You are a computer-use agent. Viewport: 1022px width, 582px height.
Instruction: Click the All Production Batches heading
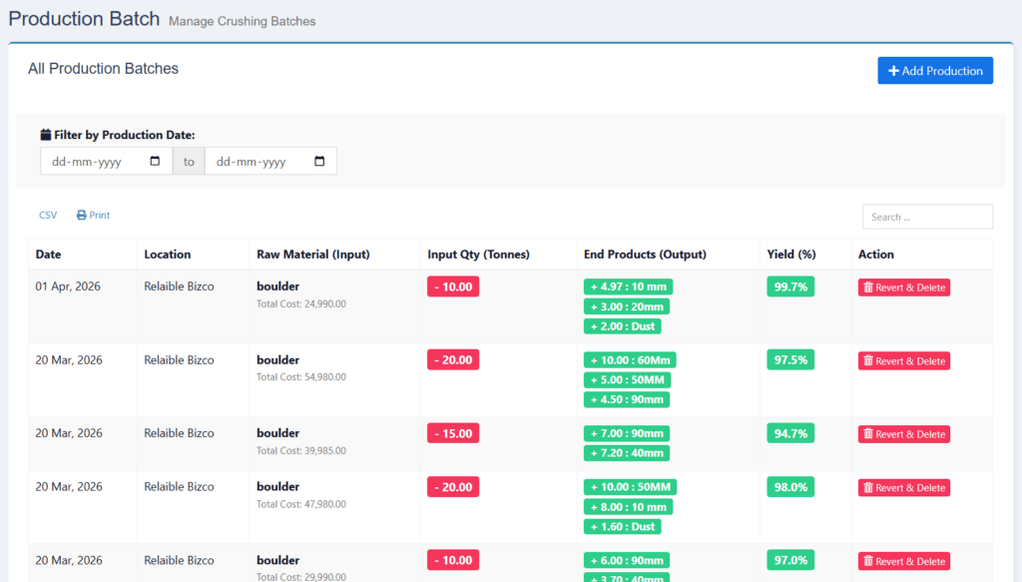(x=103, y=69)
